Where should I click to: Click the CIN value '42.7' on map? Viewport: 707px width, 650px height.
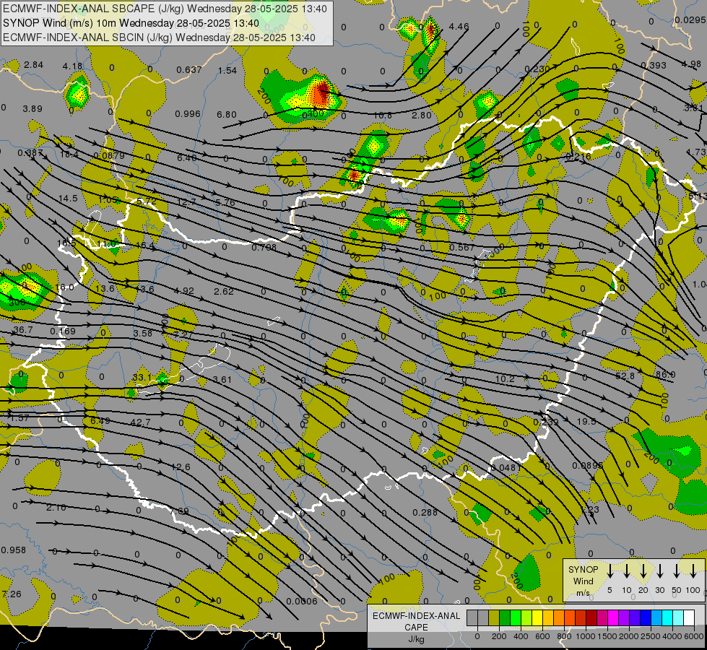pyautogui.click(x=140, y=422)
